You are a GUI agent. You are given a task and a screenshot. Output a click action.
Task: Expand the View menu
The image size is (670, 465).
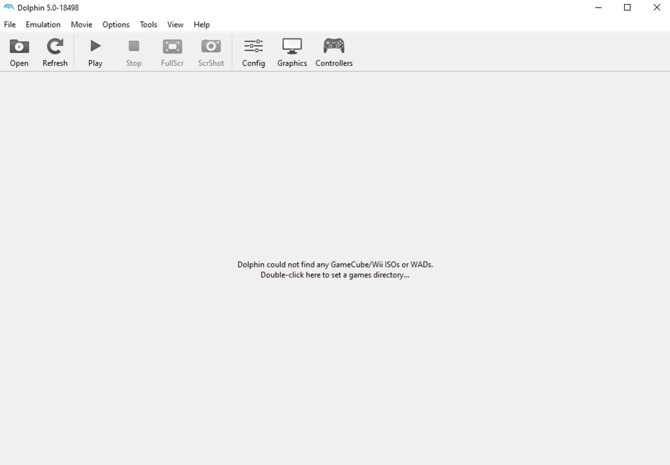point(175,25)
